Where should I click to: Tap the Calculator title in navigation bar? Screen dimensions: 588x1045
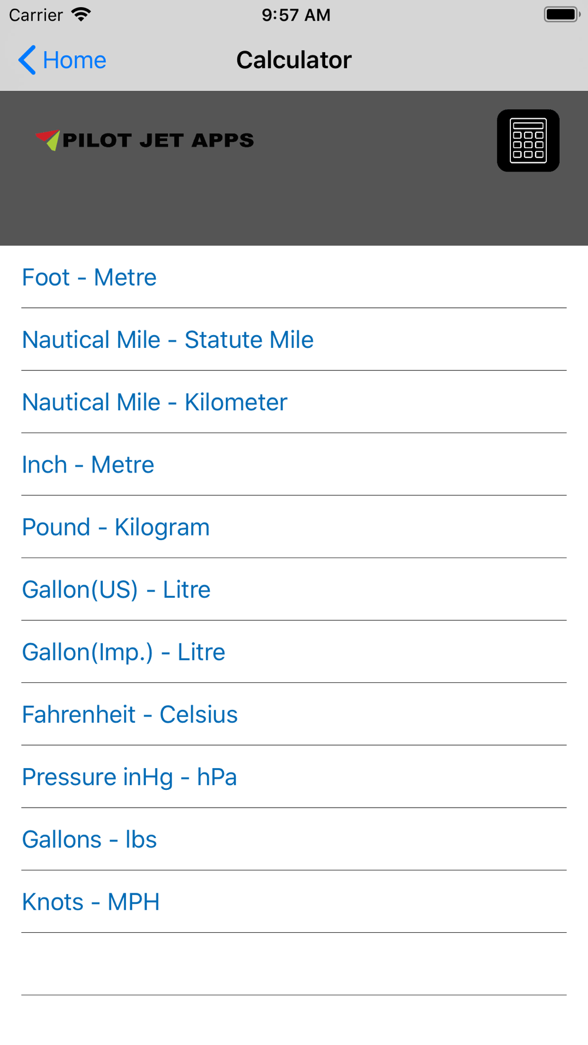click(x=294, y=60)
